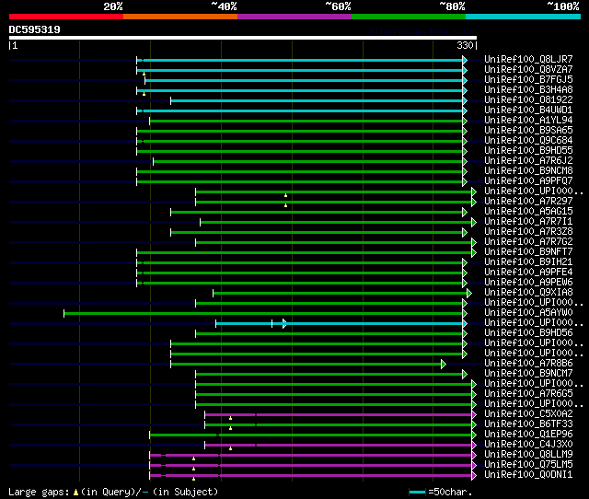Click the yellow query-gap legend icon

(75, 492)
